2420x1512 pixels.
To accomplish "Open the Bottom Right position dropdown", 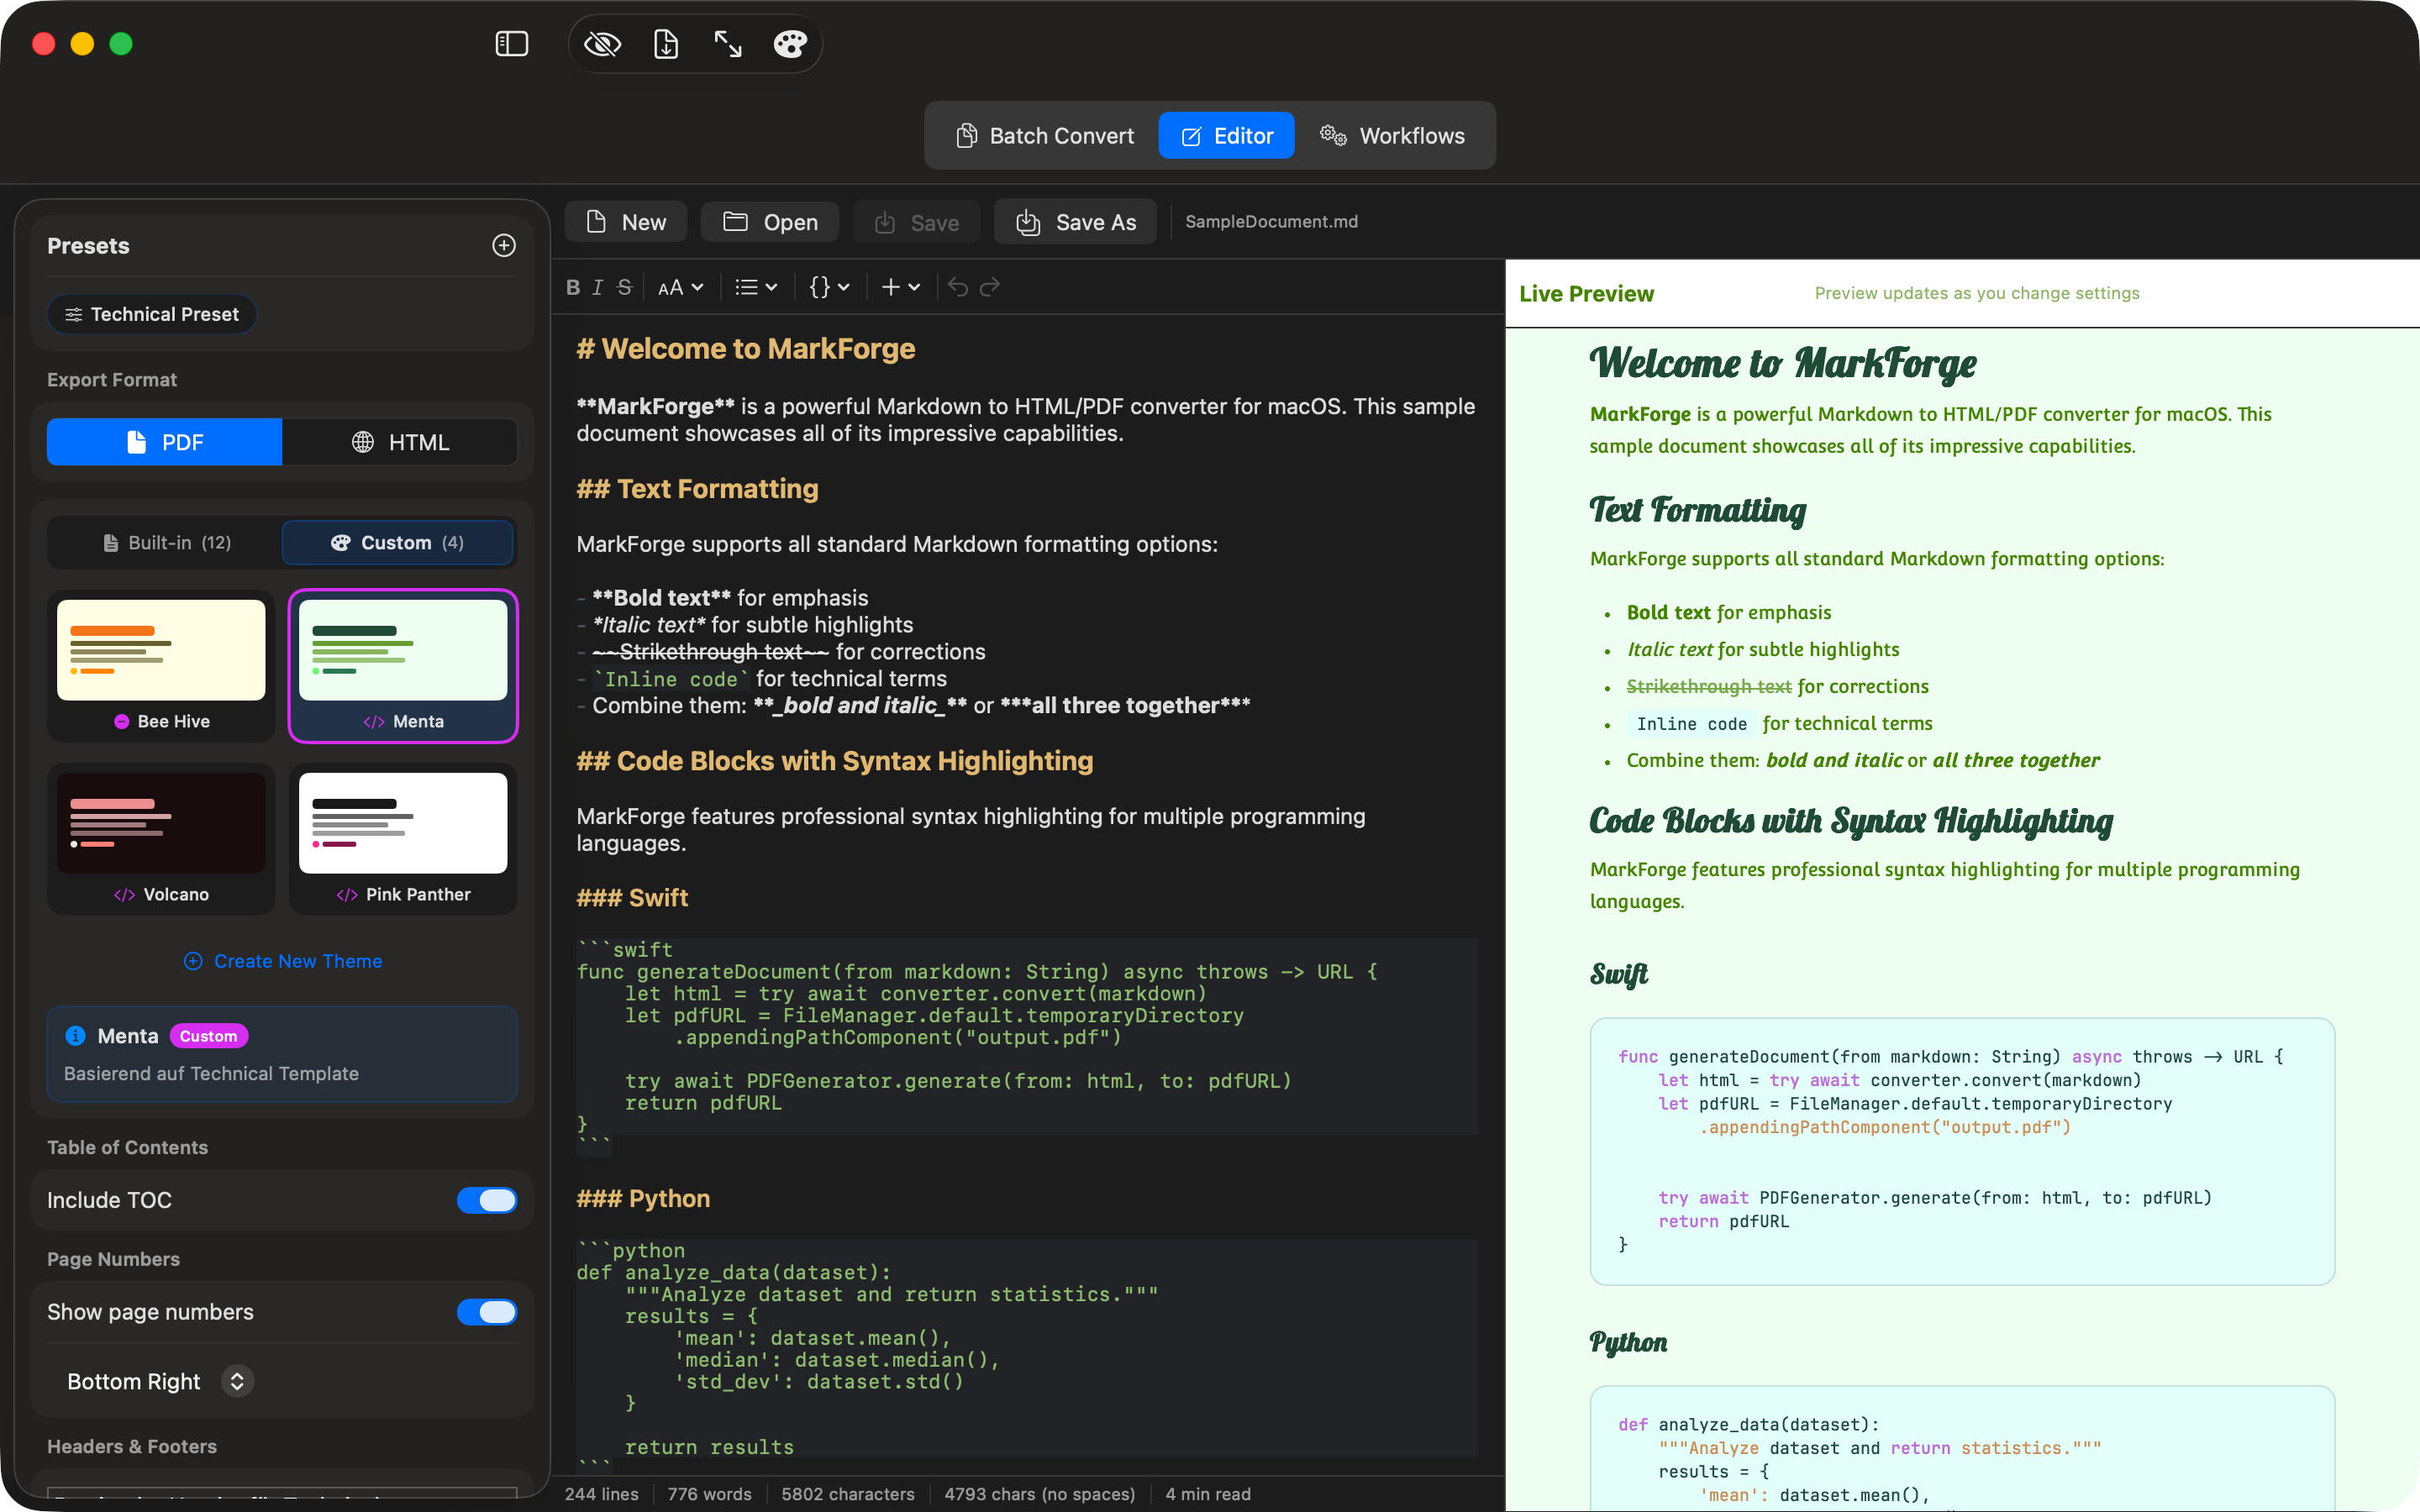I will pyautogui.click(x=160, y=1381).
